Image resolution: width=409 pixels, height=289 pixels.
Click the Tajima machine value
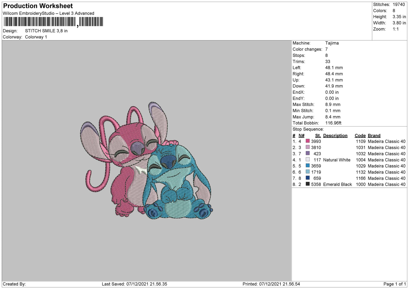pos(332,43)
